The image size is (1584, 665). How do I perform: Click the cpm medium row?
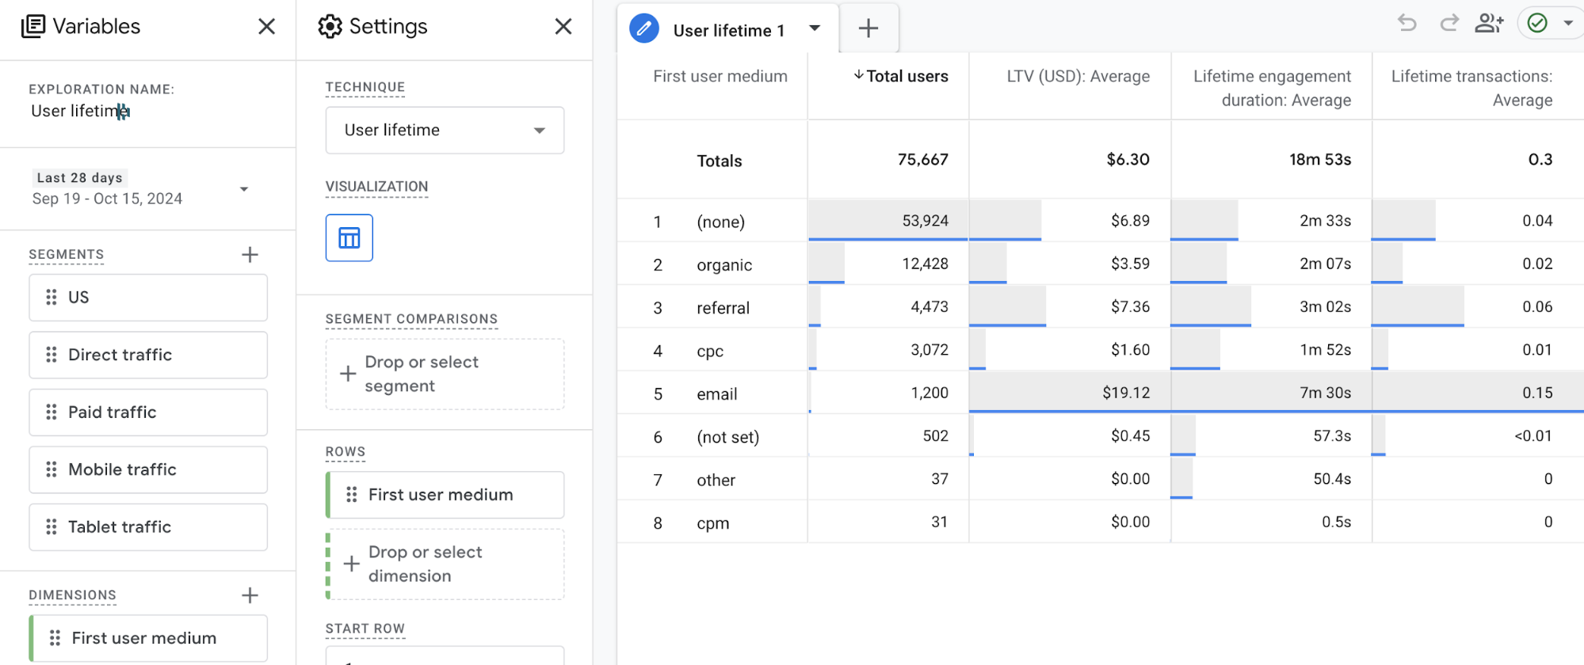1100,522
